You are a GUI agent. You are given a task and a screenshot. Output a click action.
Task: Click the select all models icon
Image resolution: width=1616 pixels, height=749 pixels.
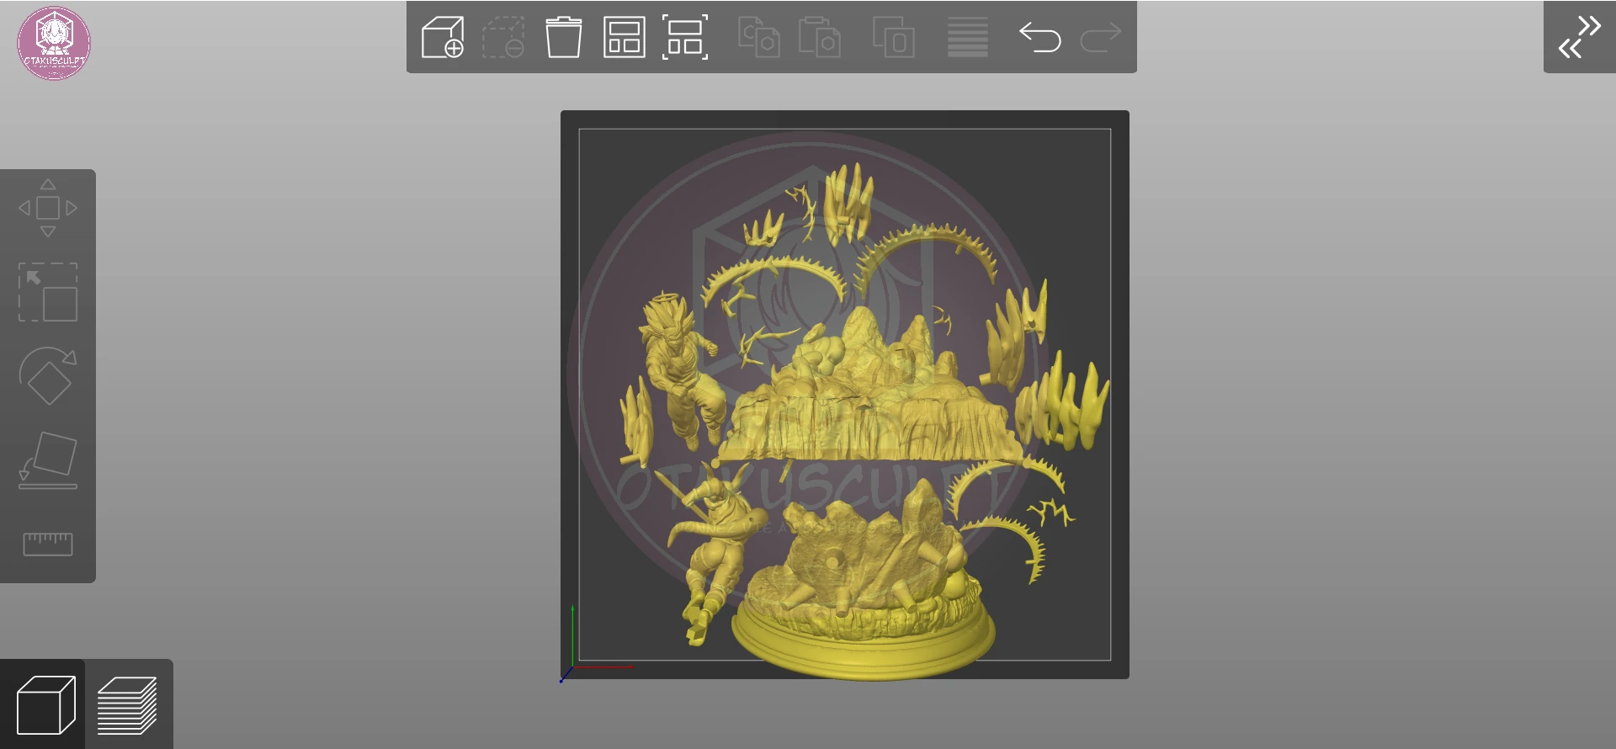(684, 38)
